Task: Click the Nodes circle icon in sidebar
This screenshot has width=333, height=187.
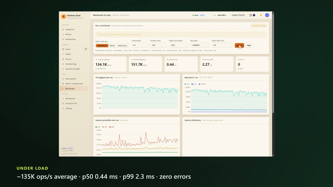Action: pyautogui.click(x=63, y=54)
